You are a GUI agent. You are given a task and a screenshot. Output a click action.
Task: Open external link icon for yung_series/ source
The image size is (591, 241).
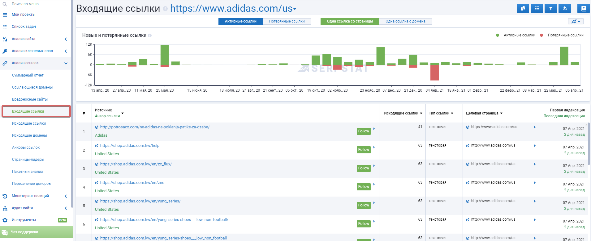[x=97, y=201]
